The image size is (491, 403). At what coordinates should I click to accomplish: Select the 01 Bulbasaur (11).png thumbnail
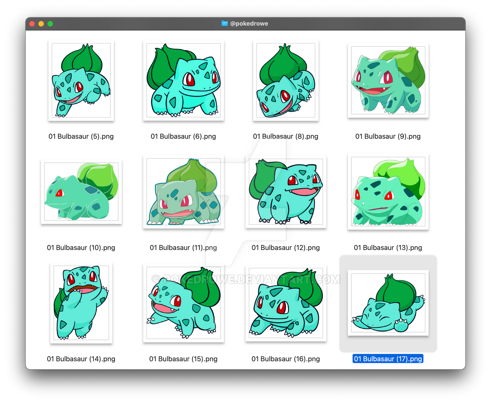pyautogui.click(x=183, y=192)
